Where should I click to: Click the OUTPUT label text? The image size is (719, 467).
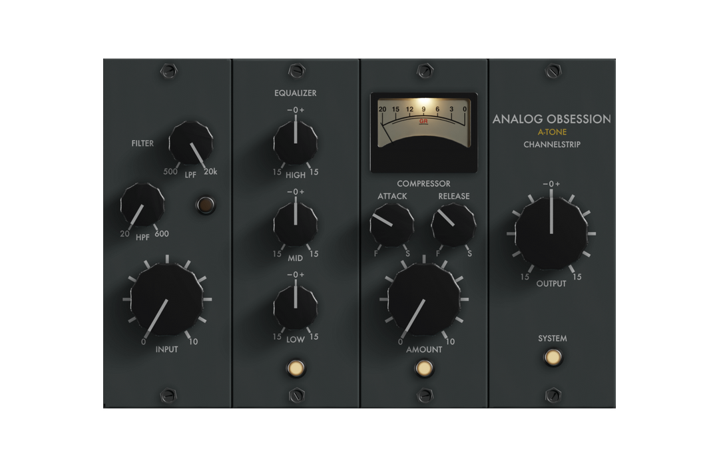551,284
